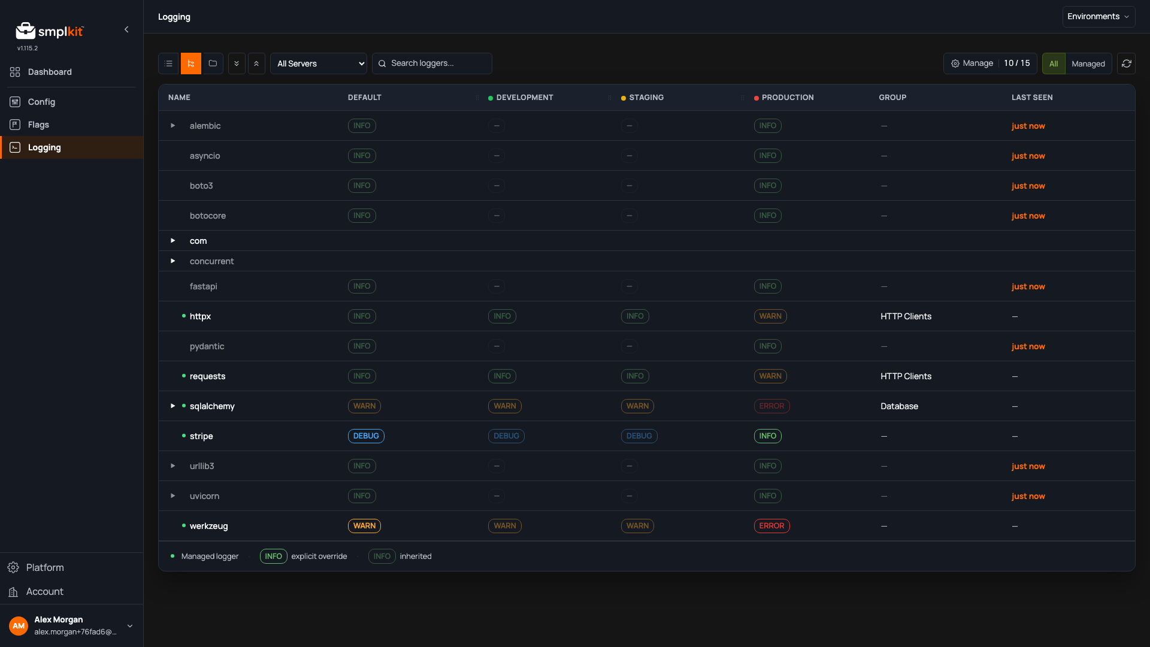Collapse the sidebar with the chevron
Viewport: 1150px width, 647px height.
coord(126,29)
